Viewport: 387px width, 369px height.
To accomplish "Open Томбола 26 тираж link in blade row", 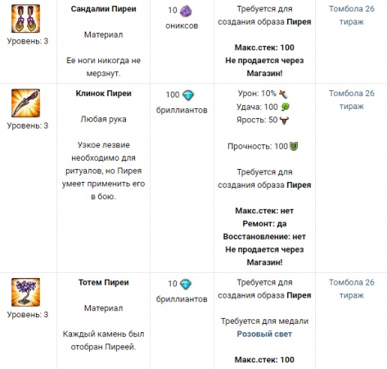I will [351, 100].
